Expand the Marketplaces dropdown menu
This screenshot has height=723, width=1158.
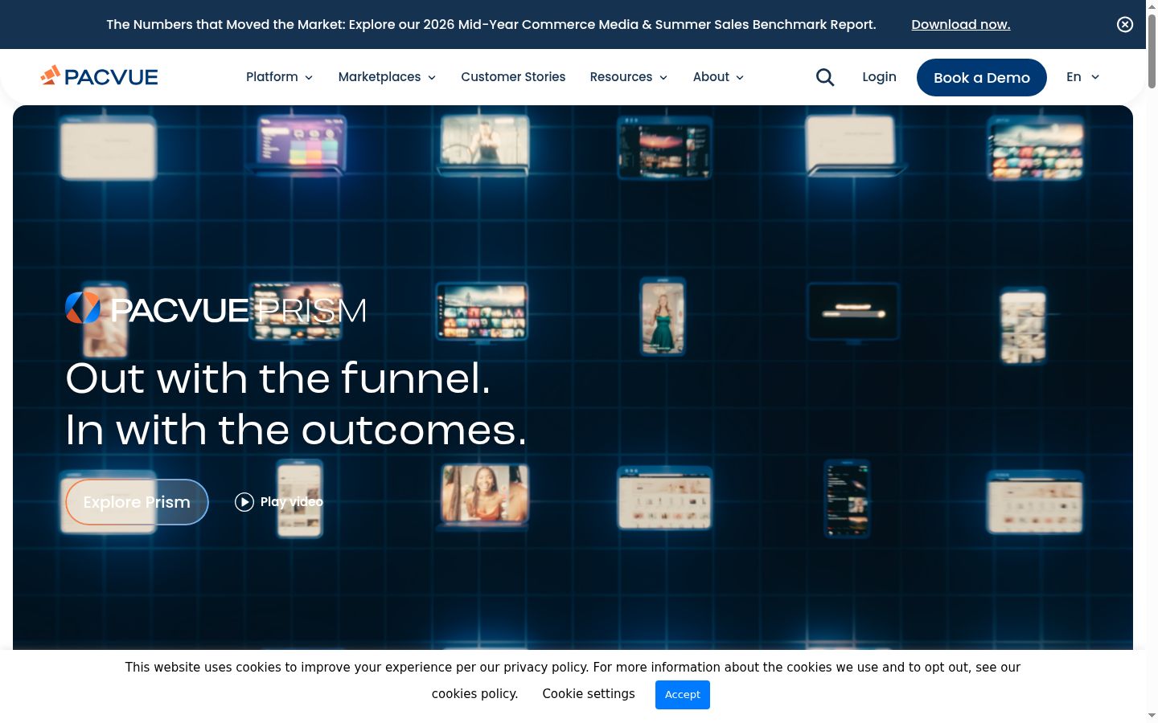(x=387, y=77)
